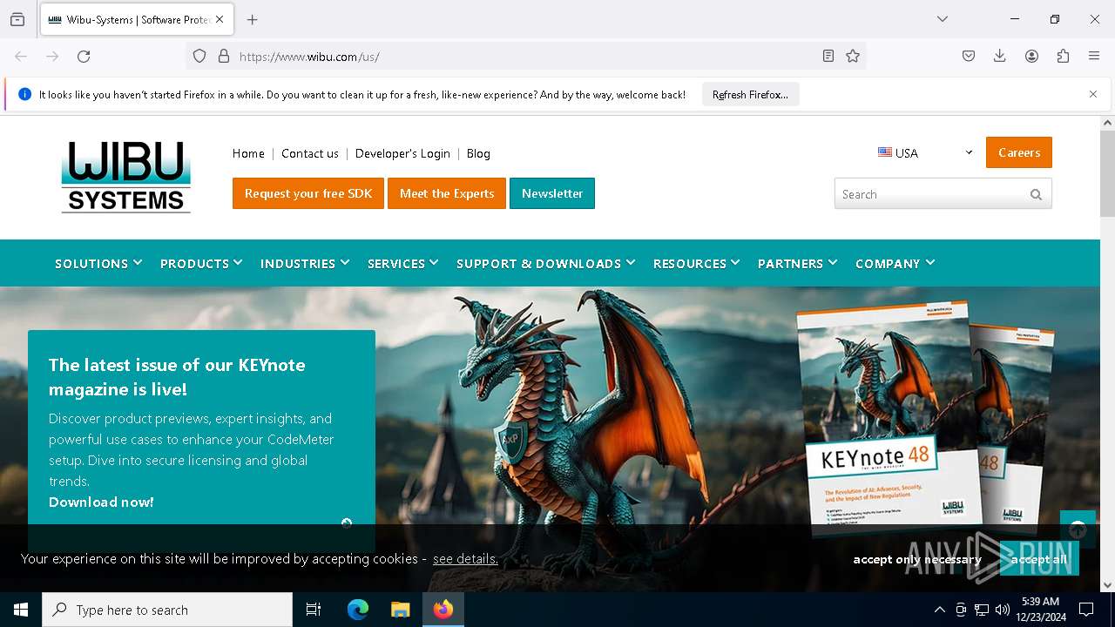This screenshot has width=1115, height=627.
Task: Click Refresh Firefox button
Action: (750, 94)
